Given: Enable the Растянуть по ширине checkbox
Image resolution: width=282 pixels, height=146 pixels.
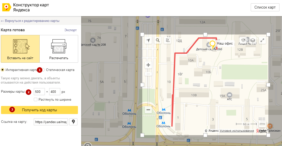Looking at the screenshot, I should coord(36,99).
